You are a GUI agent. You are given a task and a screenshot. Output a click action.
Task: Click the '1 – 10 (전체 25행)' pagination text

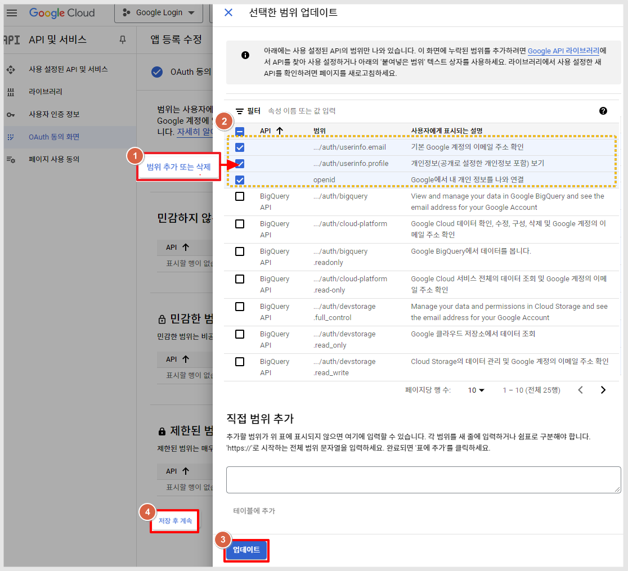(x=531, y=390)
